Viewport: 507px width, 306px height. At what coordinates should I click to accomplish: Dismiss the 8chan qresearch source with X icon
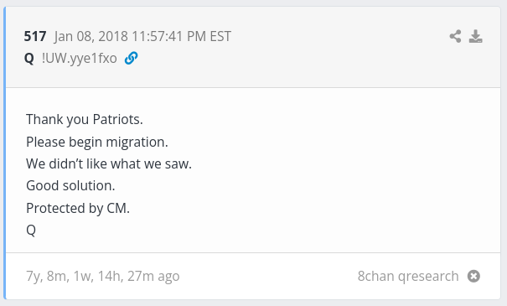tap(473, 276)
